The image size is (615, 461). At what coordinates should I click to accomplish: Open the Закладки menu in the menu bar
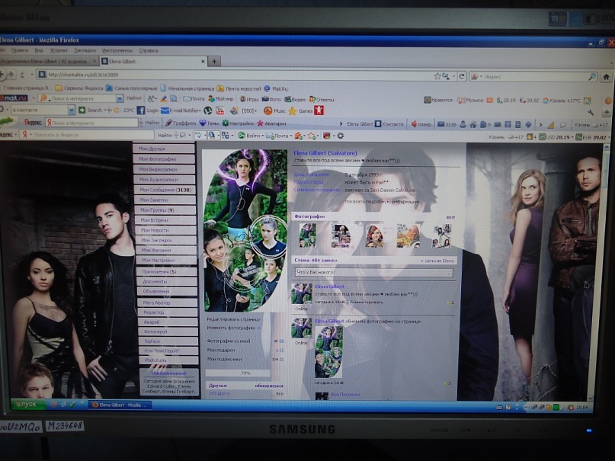[x=85, y=50]
